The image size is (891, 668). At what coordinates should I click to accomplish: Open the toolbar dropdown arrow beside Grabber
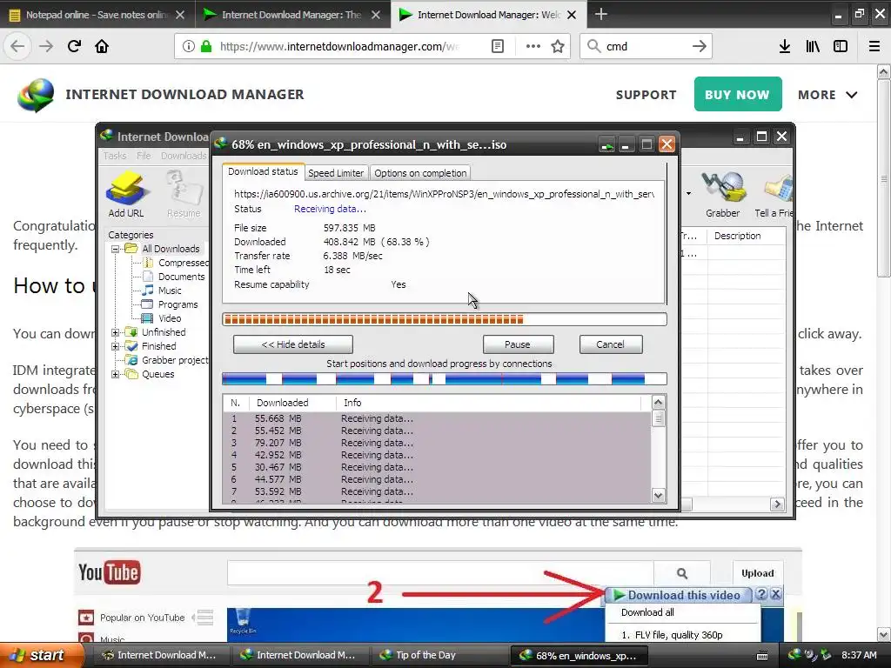(689, 194)
